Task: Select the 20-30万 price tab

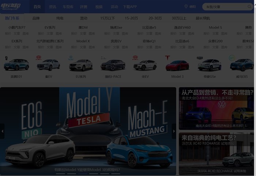Action: point(155,18)
